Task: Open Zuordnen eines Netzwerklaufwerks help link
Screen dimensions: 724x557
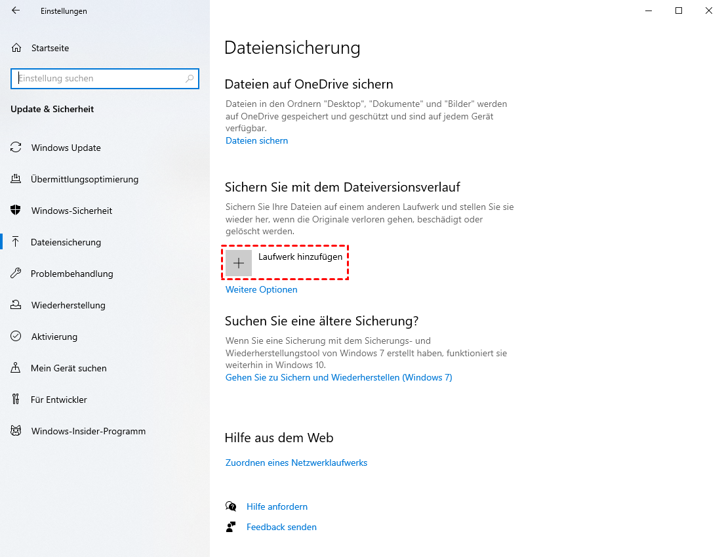Action: pyautogui.click(x=296, y=463)
